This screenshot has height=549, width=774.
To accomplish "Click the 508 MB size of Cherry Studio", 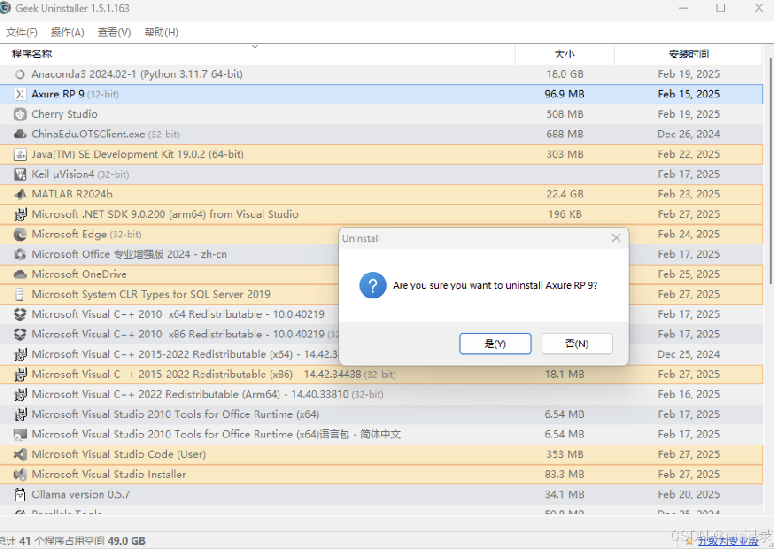I will pyautogui.click(x=565, y=114).
